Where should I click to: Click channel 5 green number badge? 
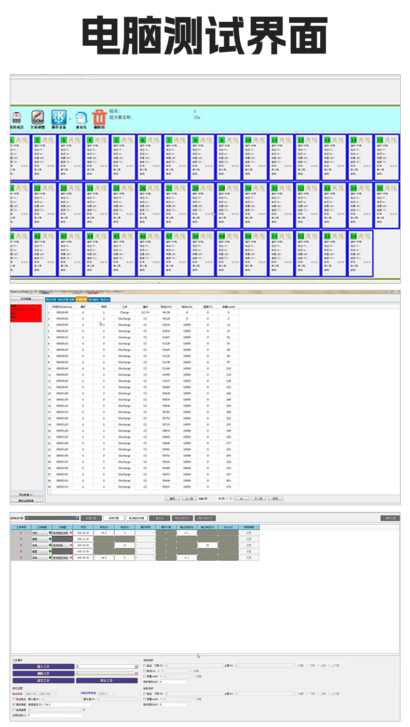tap(116, 140)
